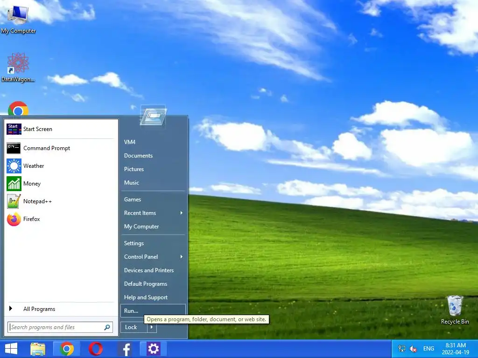Click the Lock button
Screen dimensions: 478x358
pyautogui.click(x=134, y=327)
